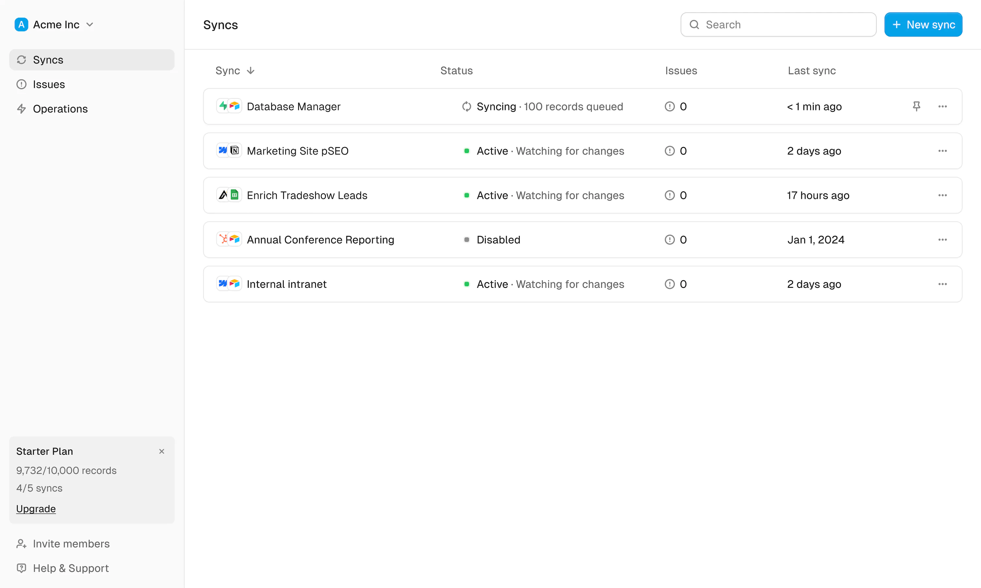Open more options for Annual Conference Reporting

point(942,239)
